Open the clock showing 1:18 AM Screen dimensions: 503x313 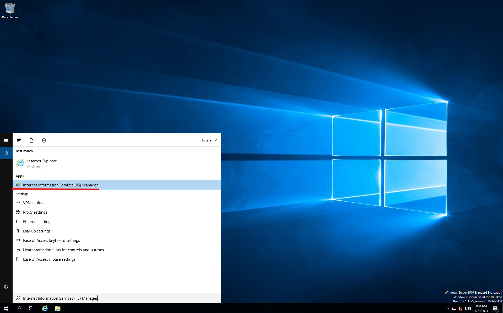tap(481, 308)
